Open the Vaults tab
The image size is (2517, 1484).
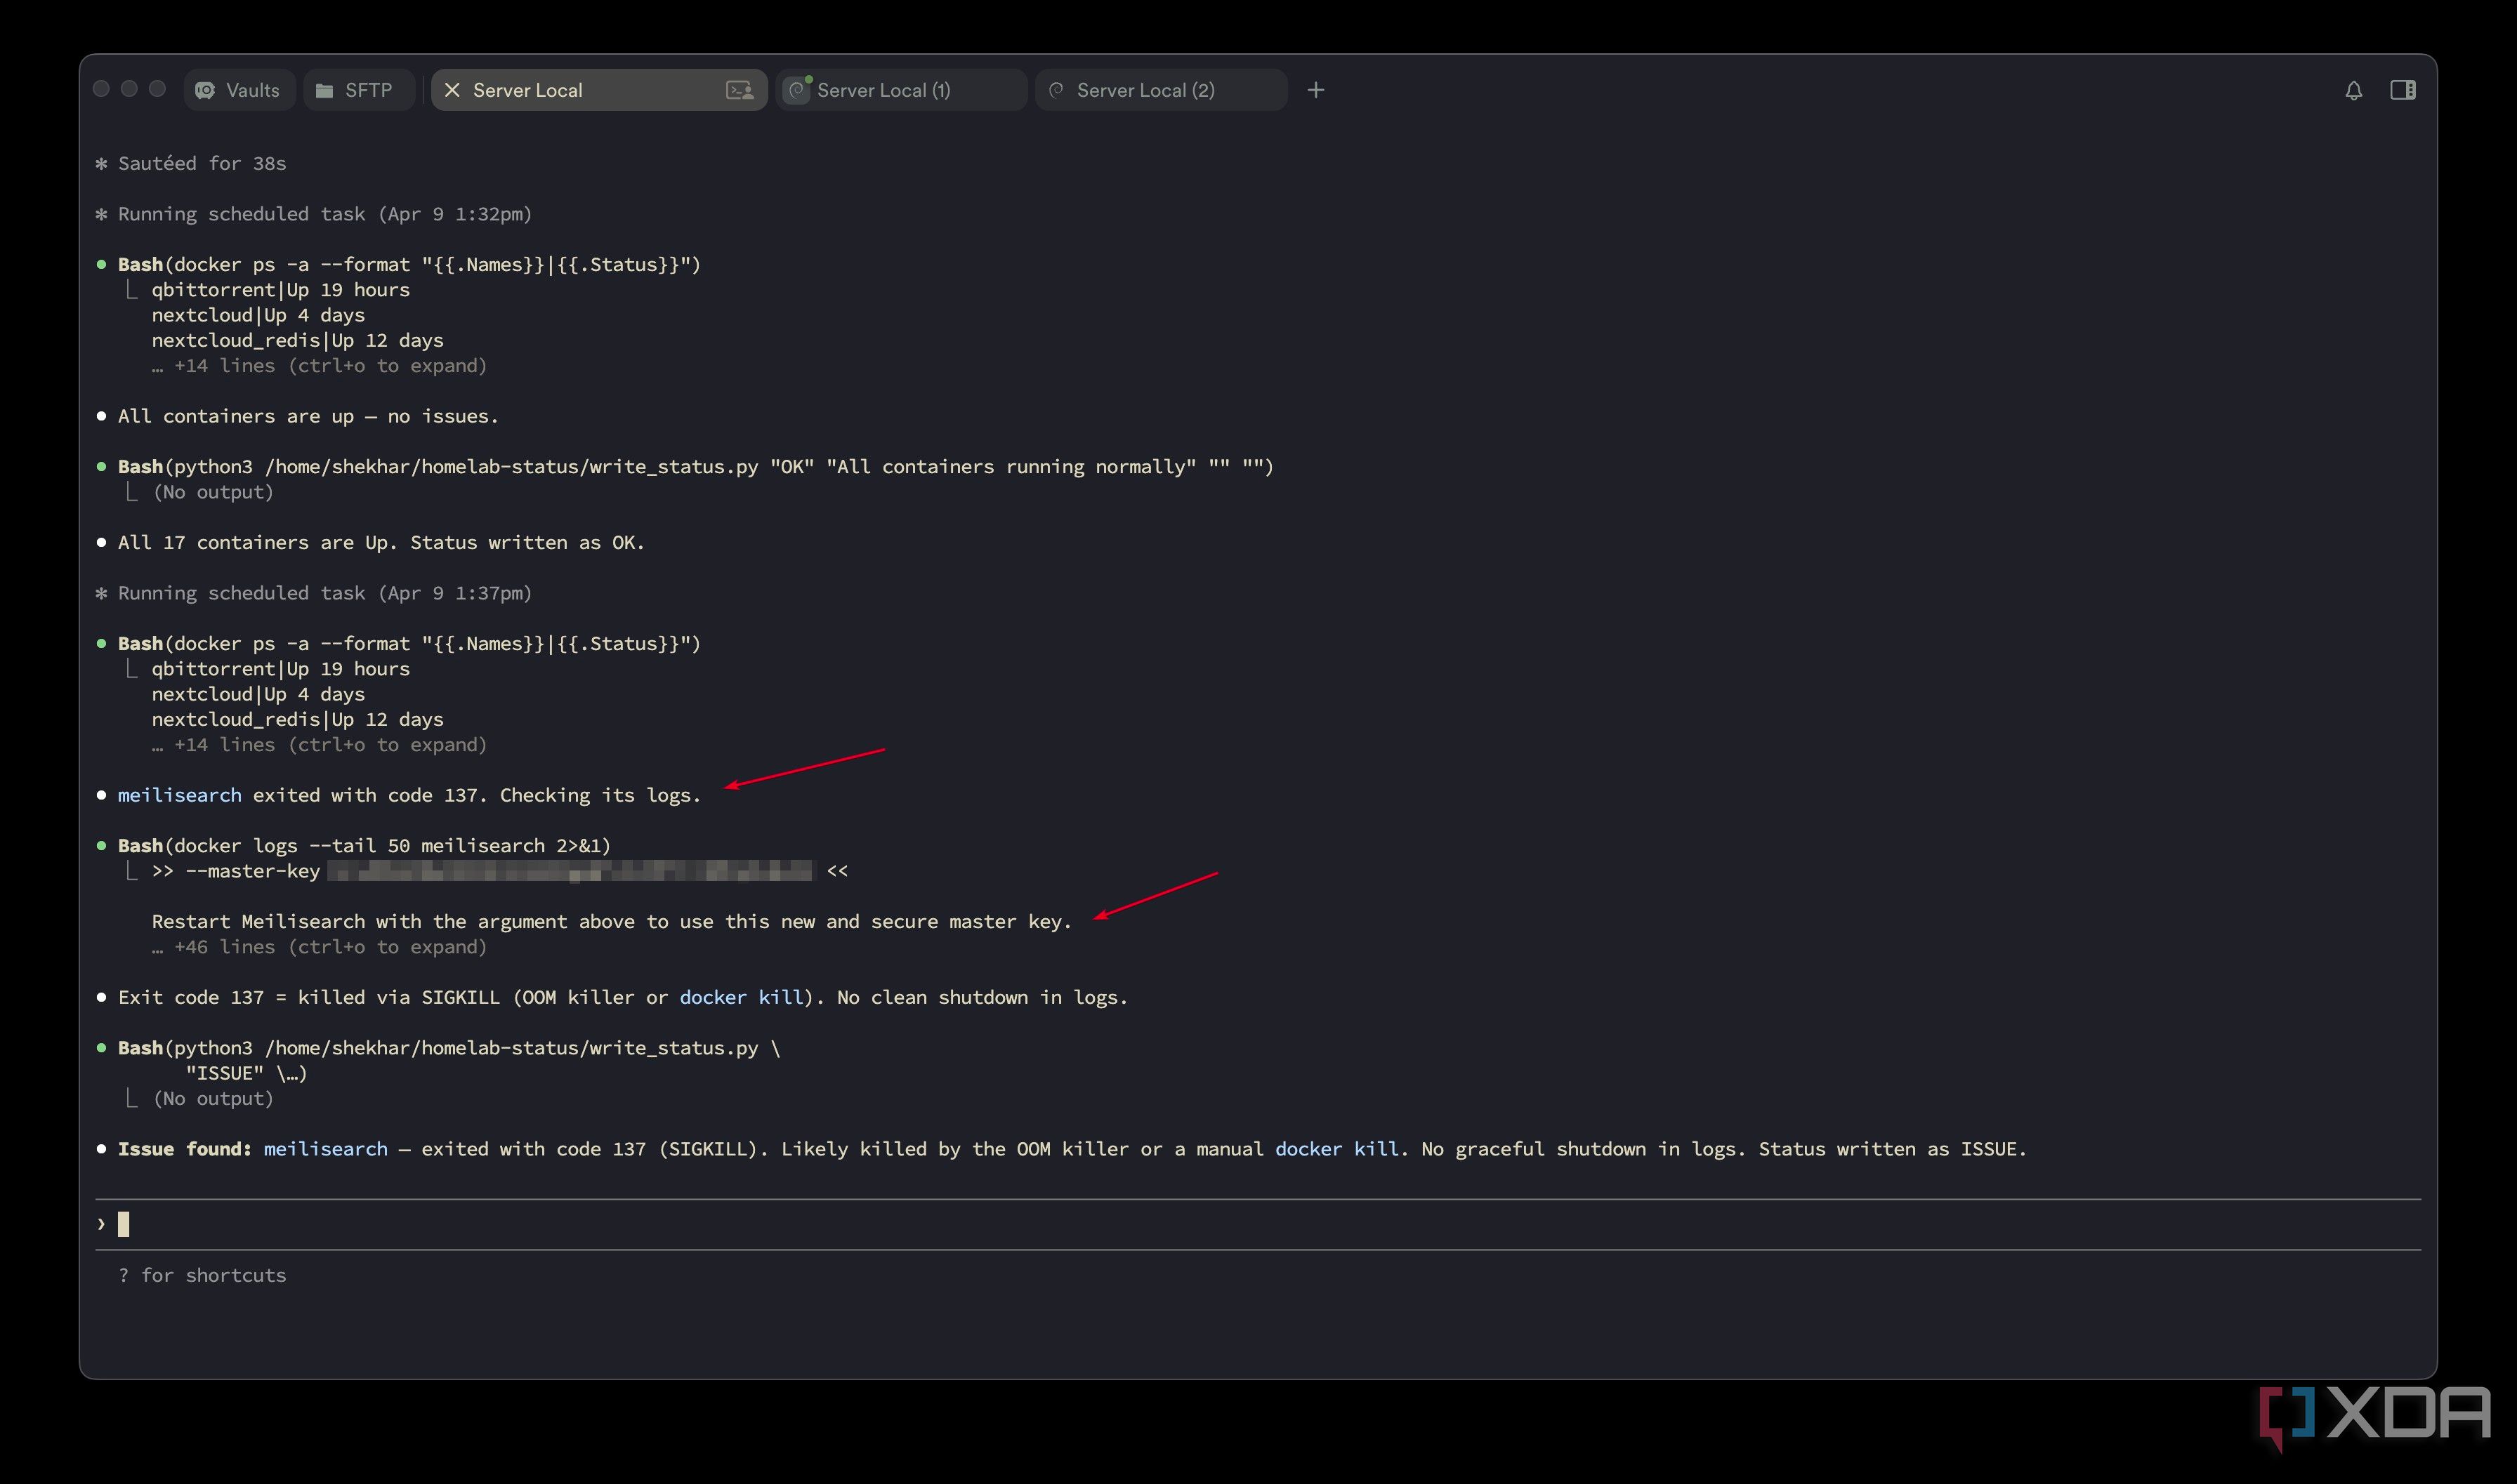point(239,90)
